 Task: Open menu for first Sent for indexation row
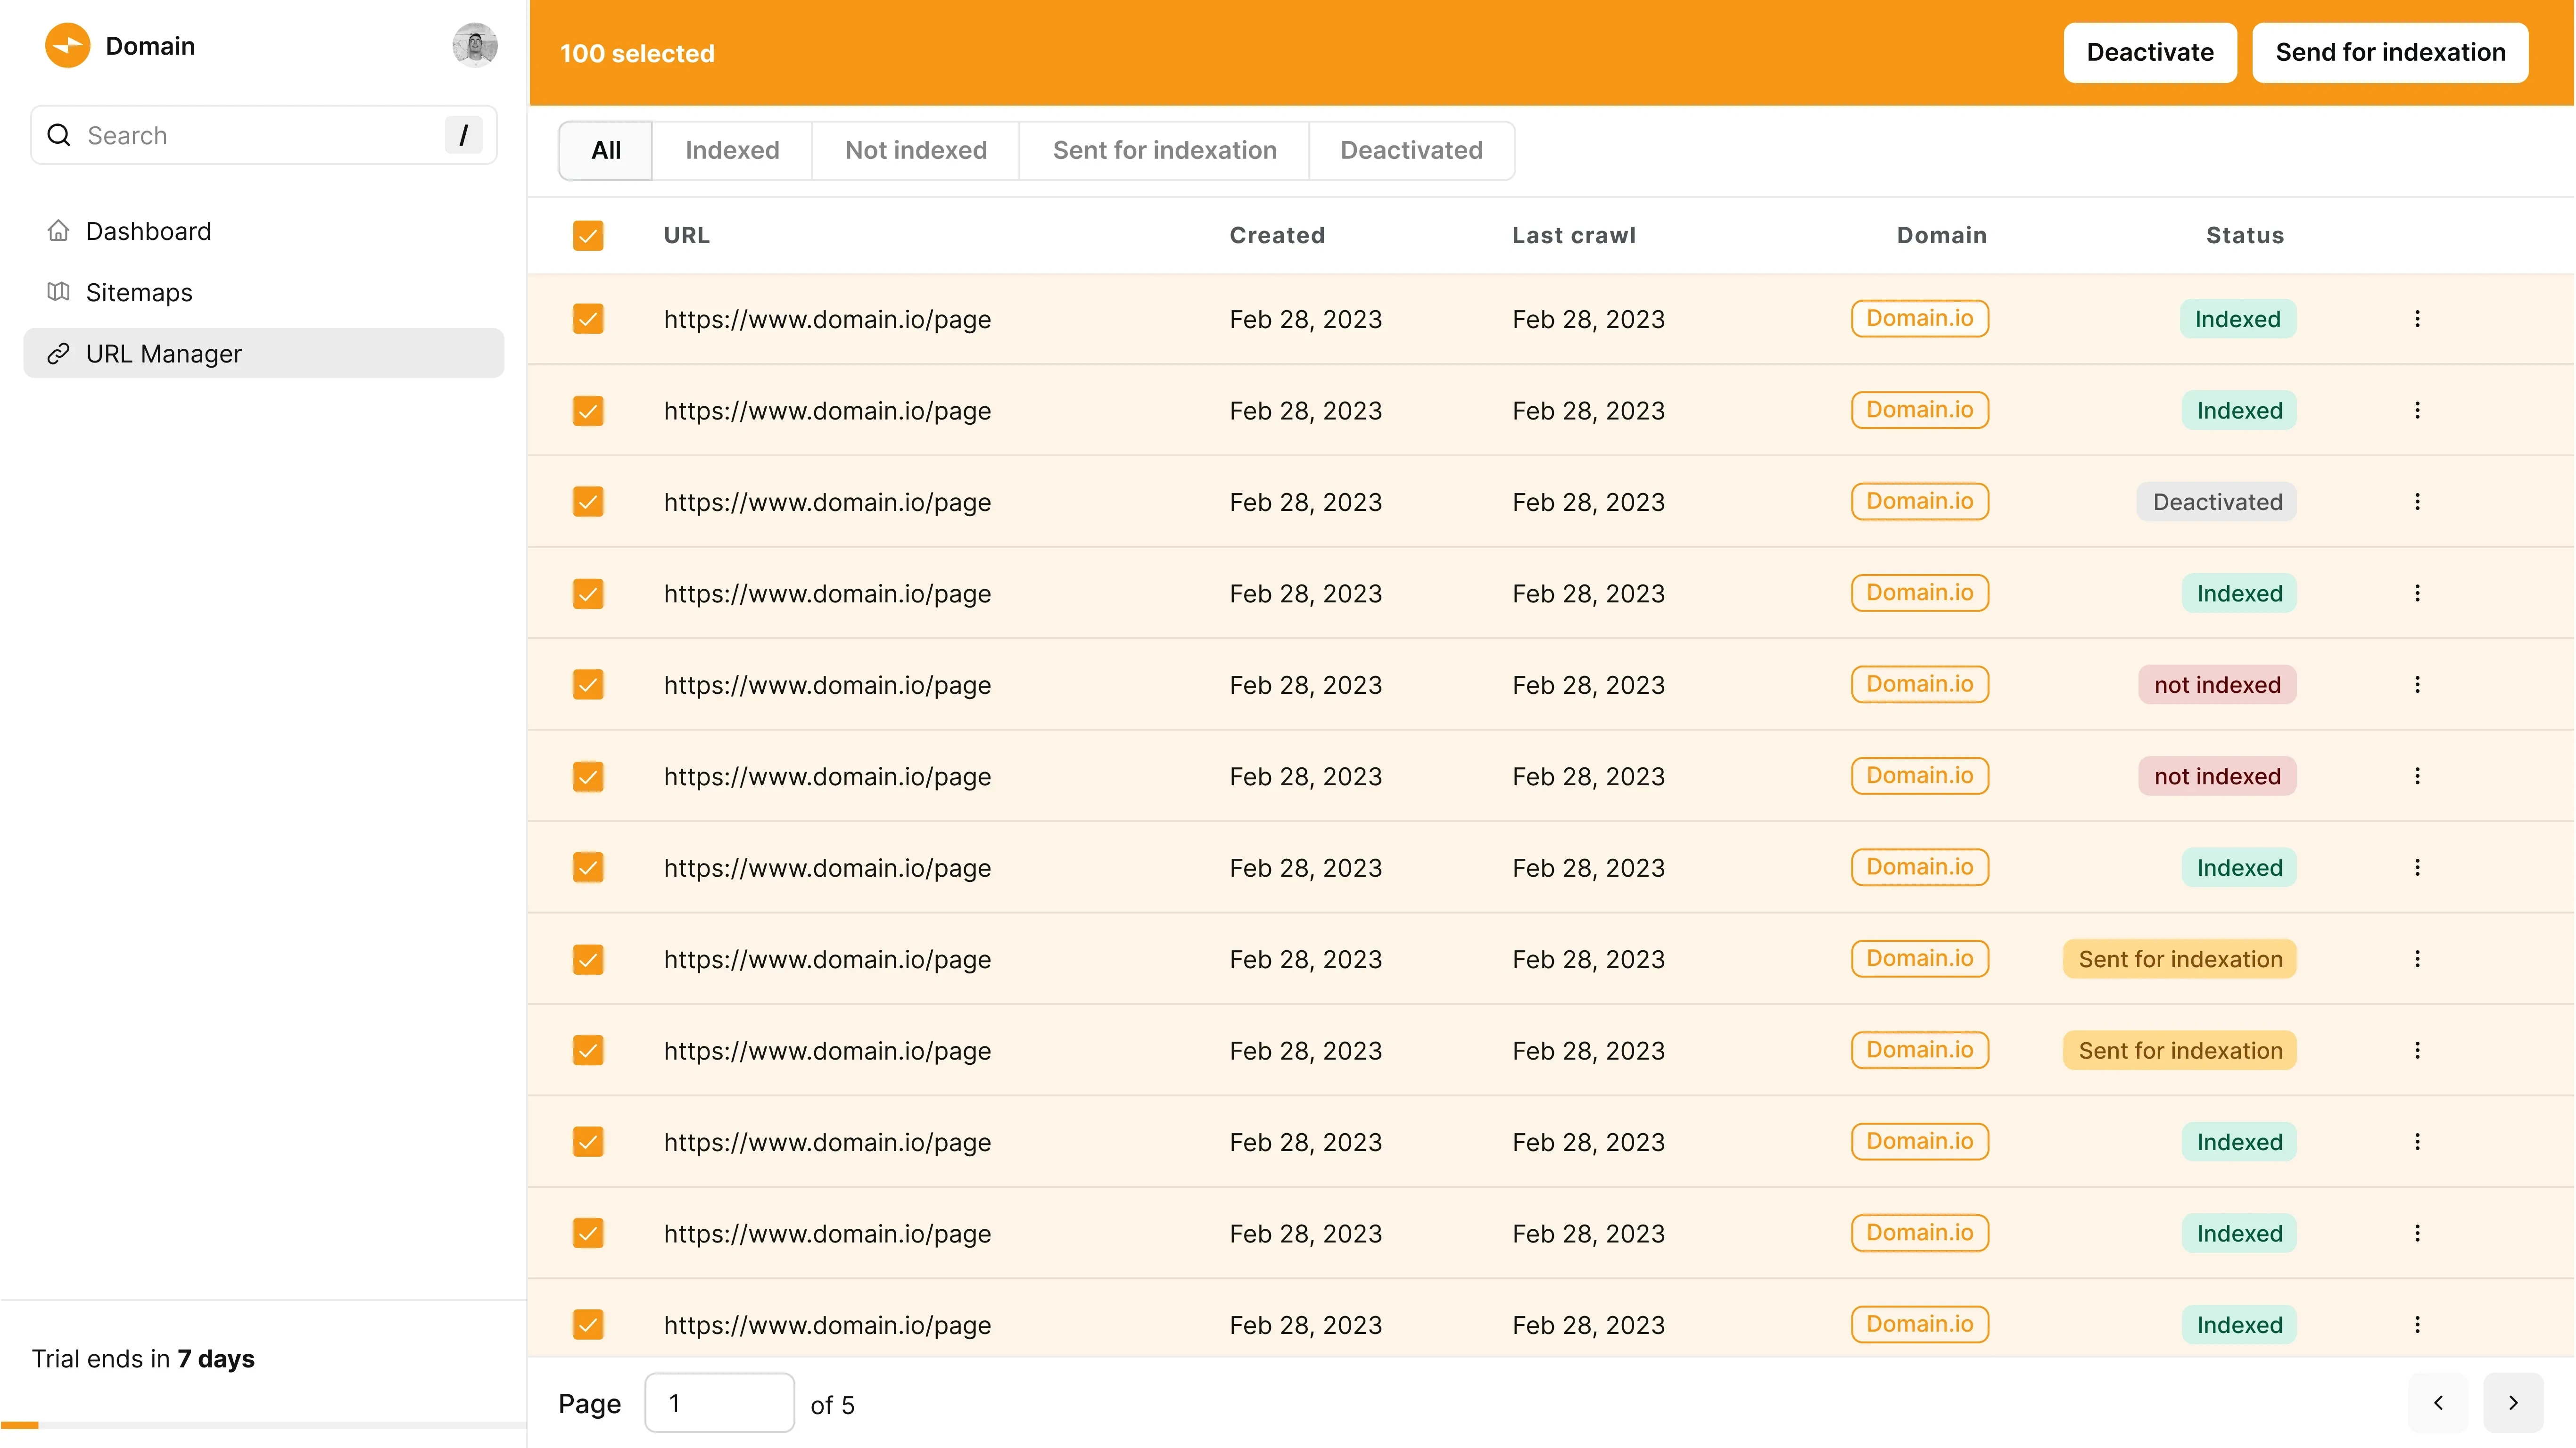click(x=2417, y=960)
